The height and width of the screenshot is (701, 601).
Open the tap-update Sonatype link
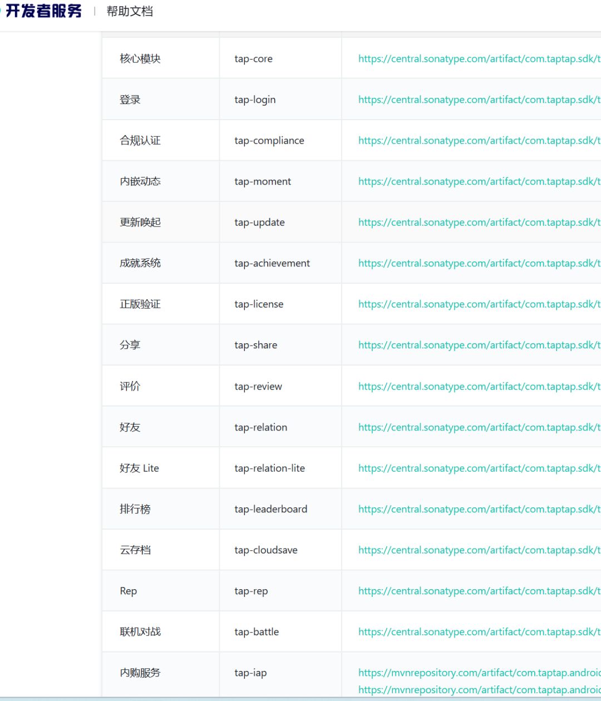pyautogui.click(x=479, y=223)
